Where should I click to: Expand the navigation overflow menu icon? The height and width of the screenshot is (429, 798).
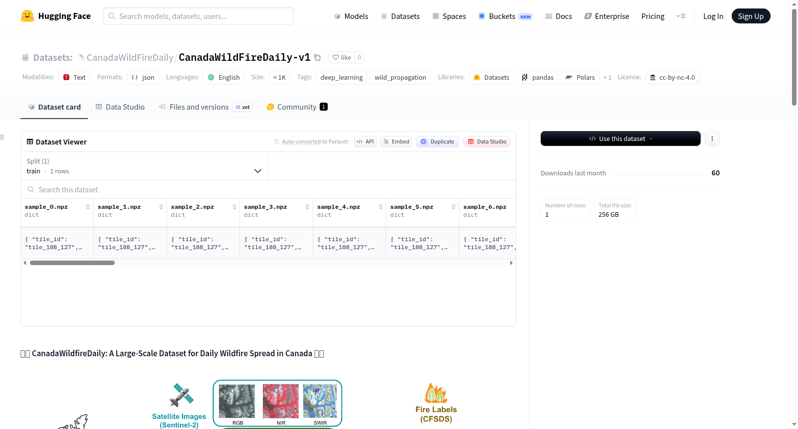[681, 16]
